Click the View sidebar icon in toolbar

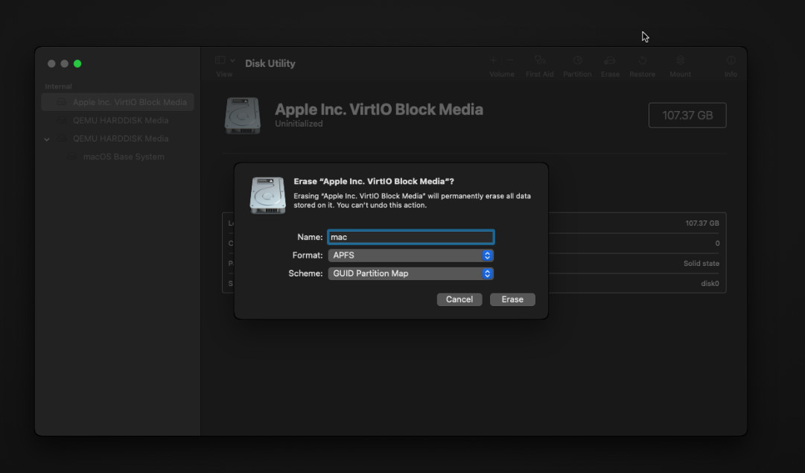220,60
